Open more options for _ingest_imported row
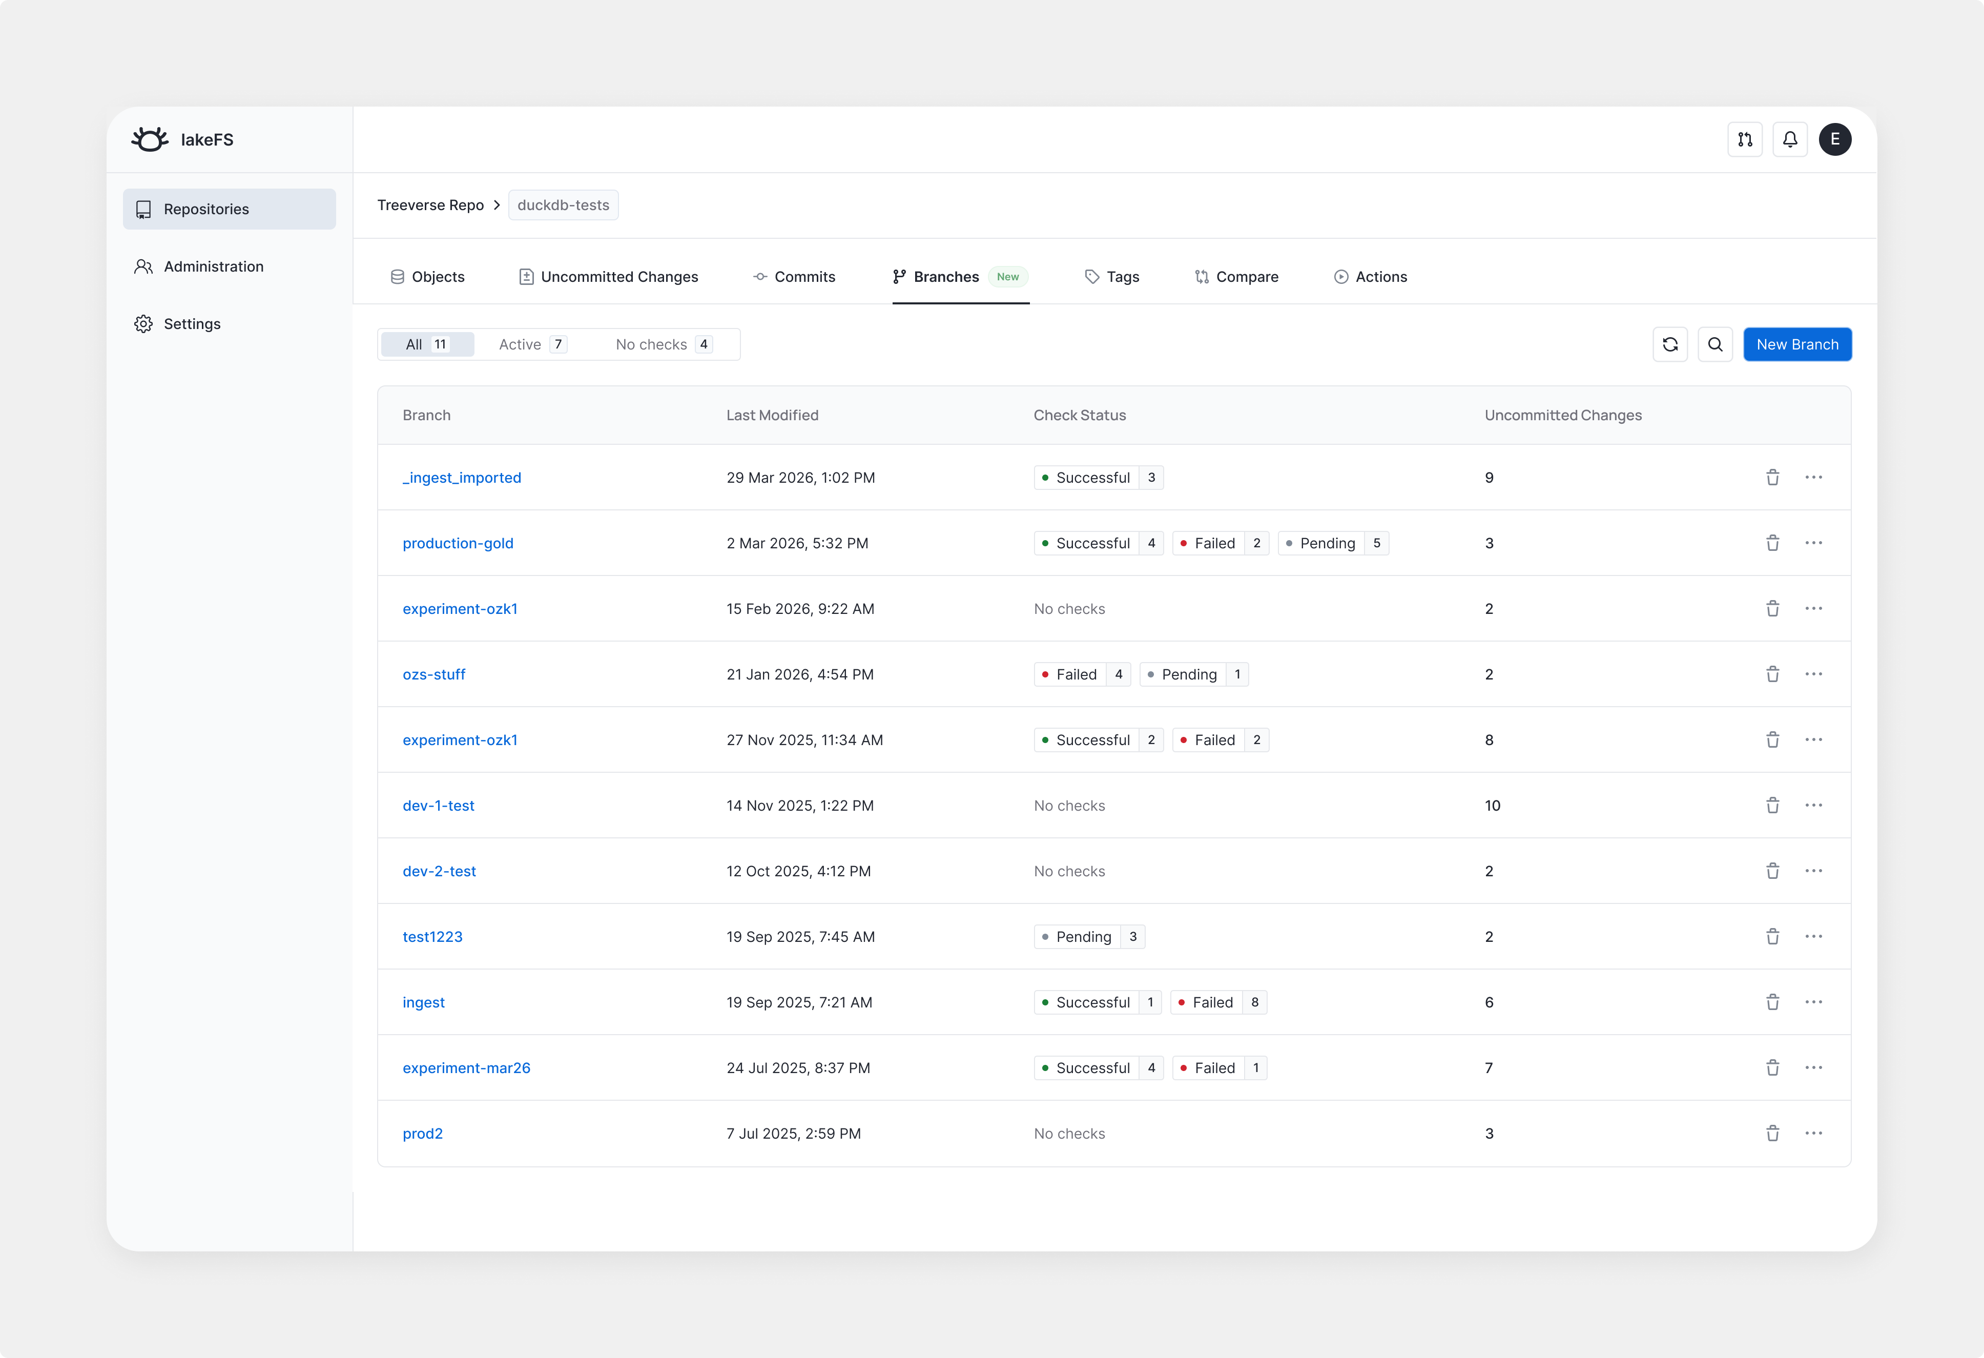 (x=1814, y=477)
